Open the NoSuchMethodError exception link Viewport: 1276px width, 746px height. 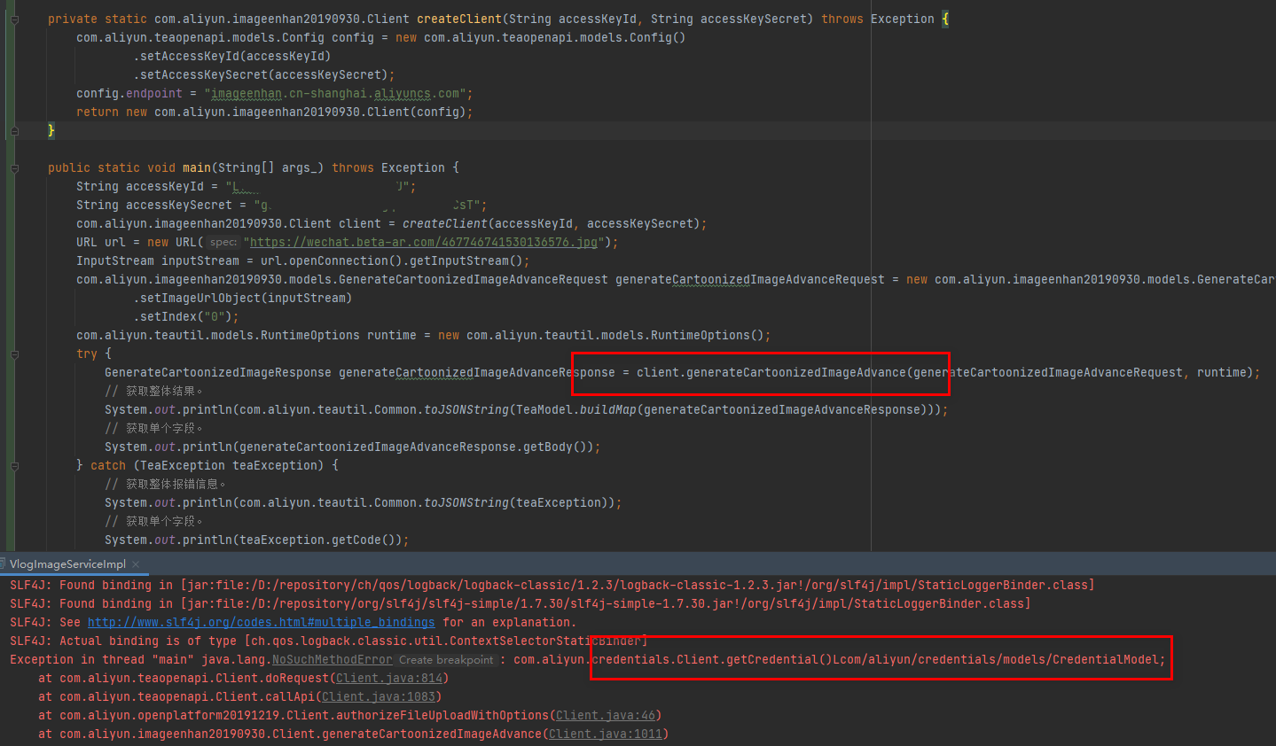pos(332,660)
